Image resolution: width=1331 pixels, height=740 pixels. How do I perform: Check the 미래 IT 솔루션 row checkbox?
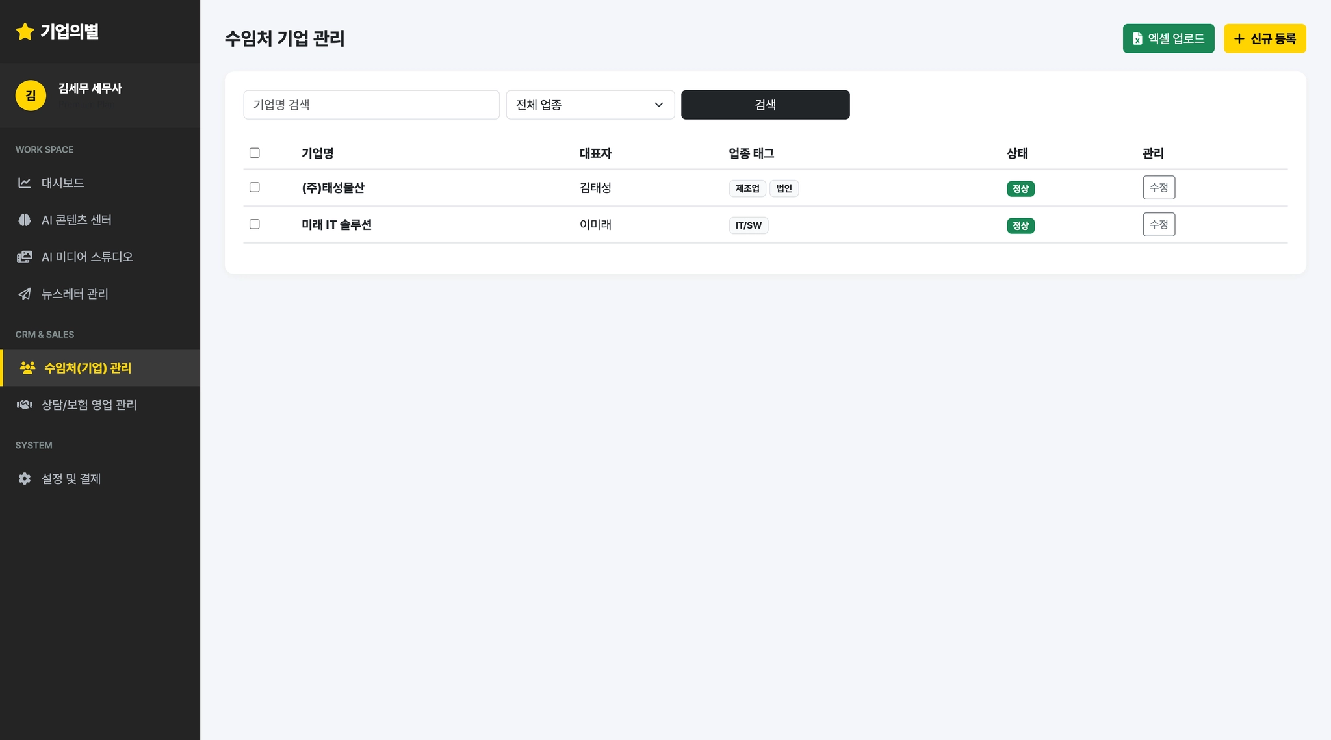coord(255,224)
